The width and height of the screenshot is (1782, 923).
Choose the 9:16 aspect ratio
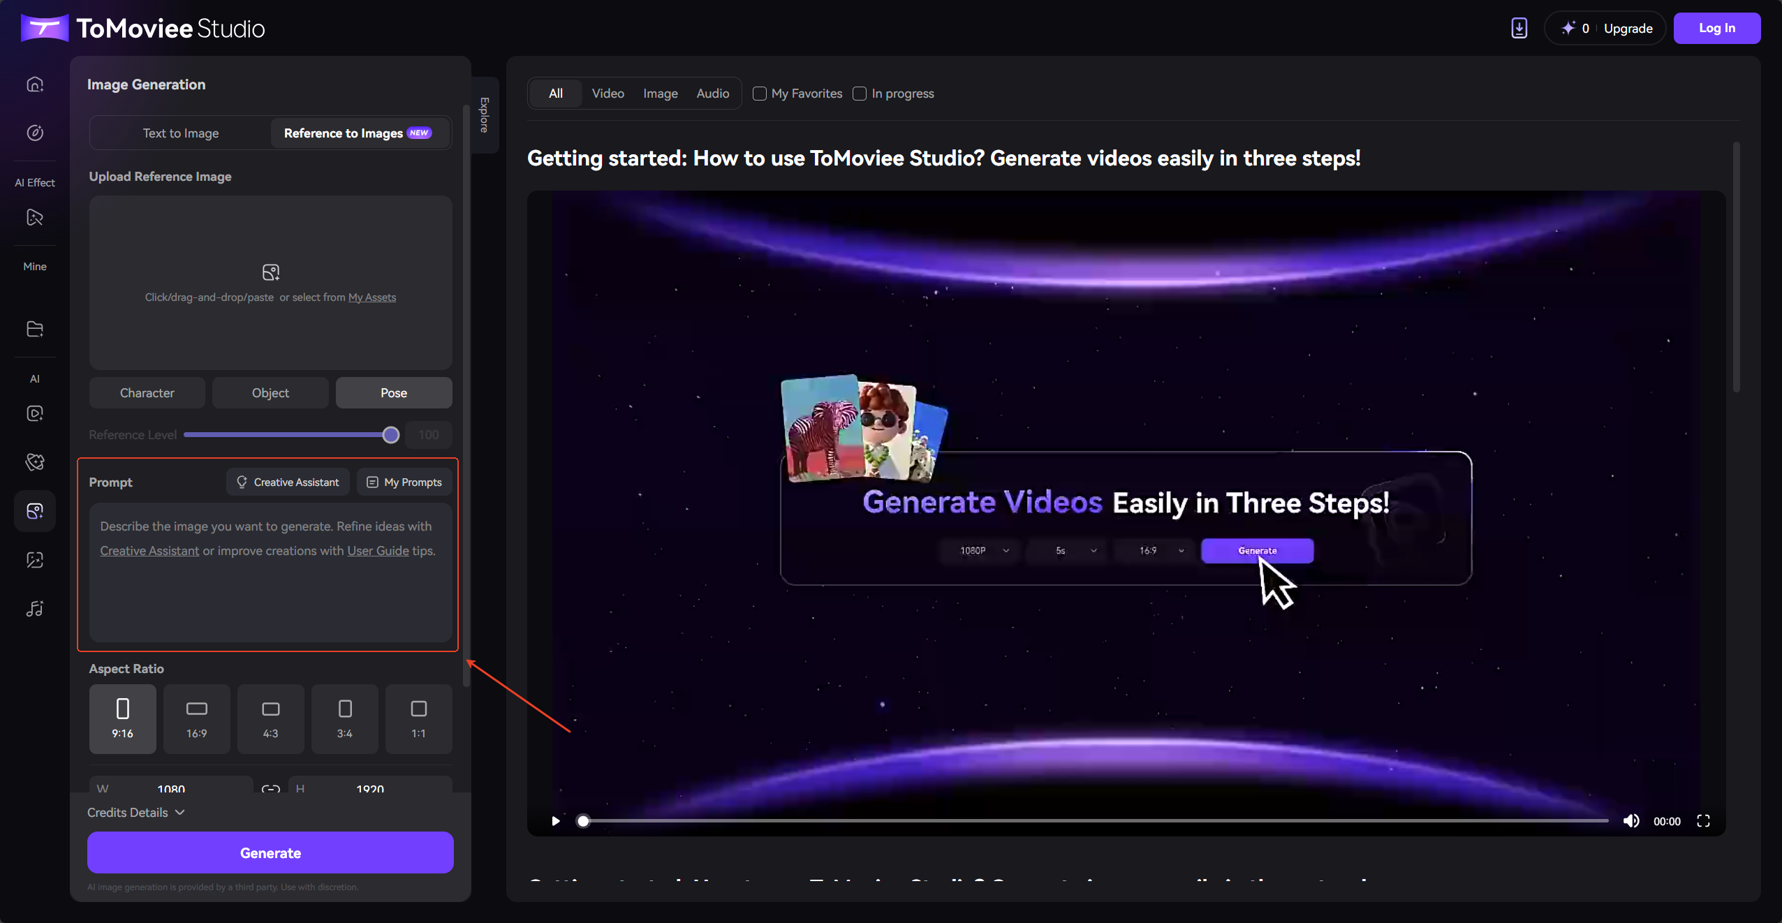pyautogui.click(x=123, y=718)
